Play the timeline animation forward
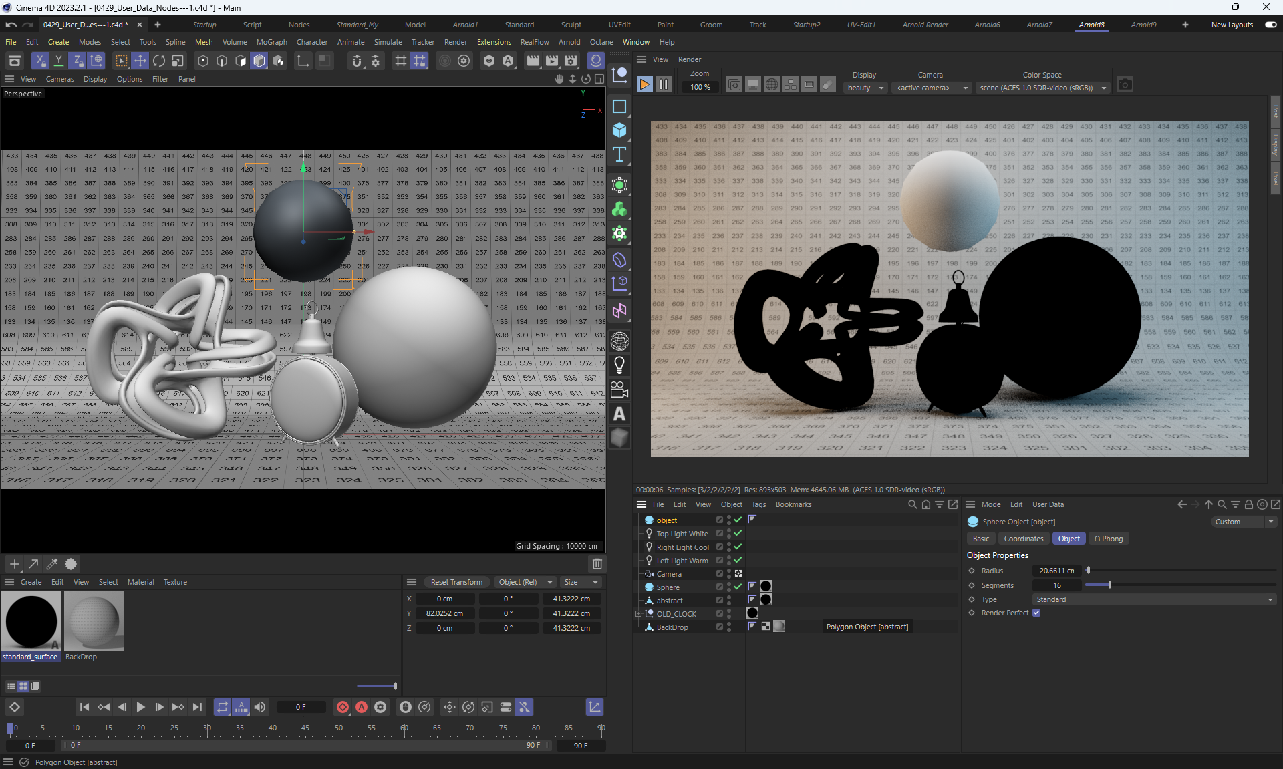This screenshot has width=1283, height=769. [140, 707]
